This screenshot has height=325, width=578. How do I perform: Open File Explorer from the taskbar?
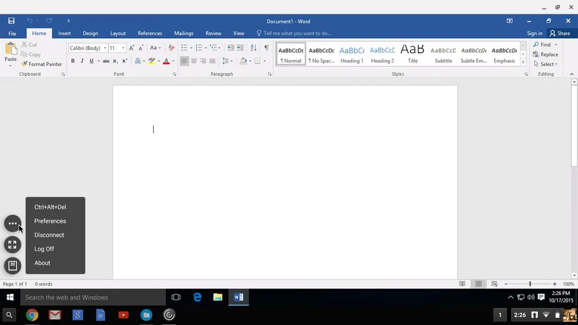pos(218,297)
